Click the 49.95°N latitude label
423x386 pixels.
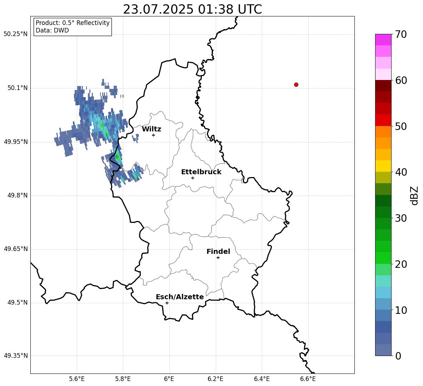click(x=16, y=142)
